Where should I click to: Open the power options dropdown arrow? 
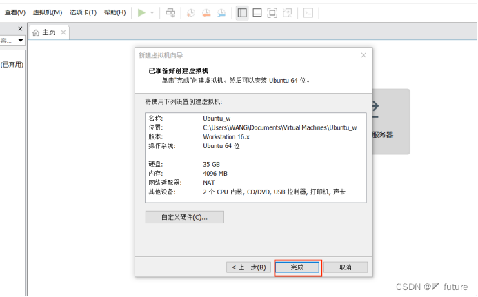(x=152, y=13)
